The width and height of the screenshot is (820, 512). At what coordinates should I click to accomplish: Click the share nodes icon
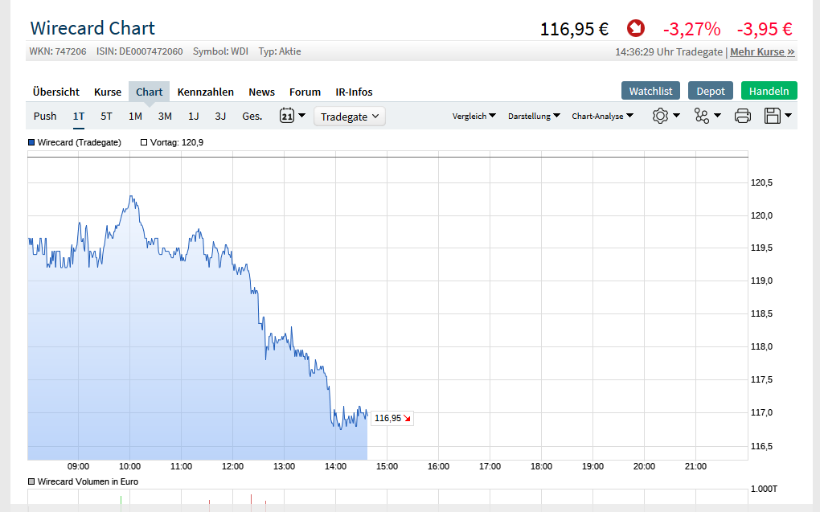(x=701, y=116)
